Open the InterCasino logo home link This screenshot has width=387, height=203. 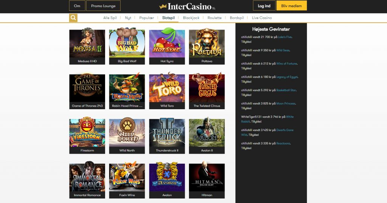click(x=187, y=6)
